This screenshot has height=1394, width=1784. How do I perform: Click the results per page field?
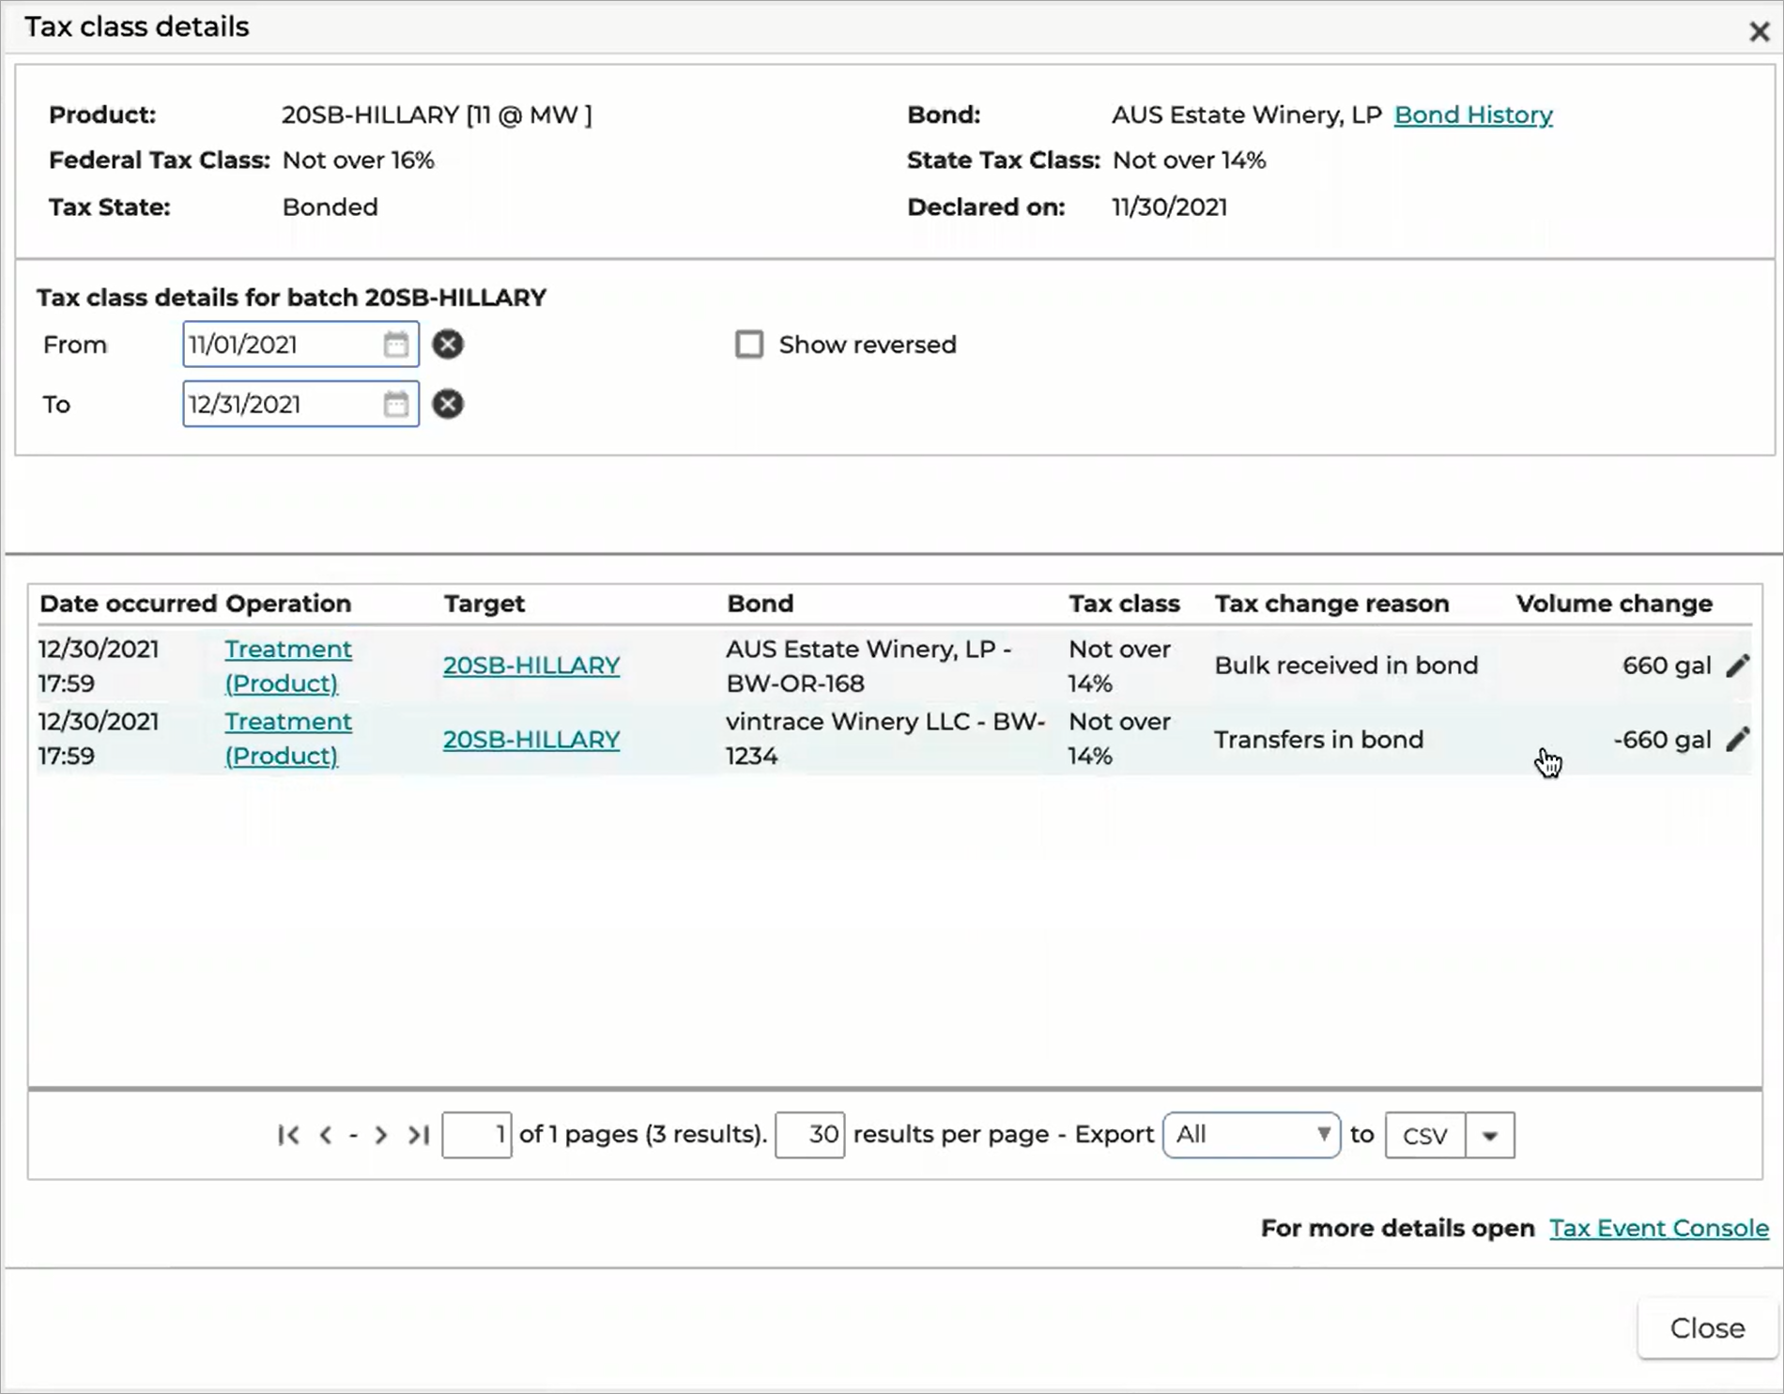point(809,1135)
